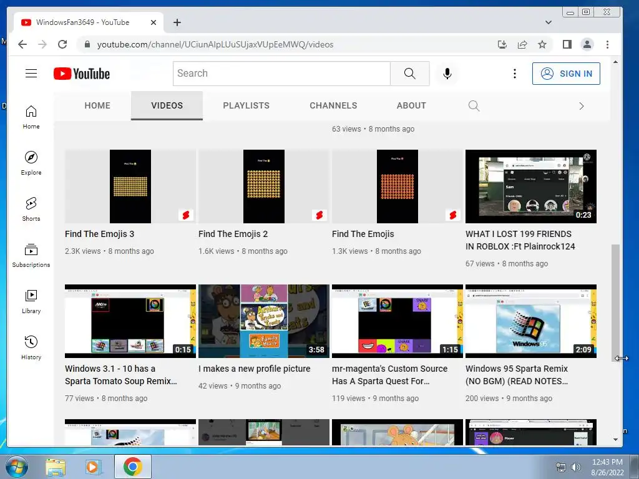
Task: Open Windows 95 Sparta Remix title
Action: pos(516,375)
